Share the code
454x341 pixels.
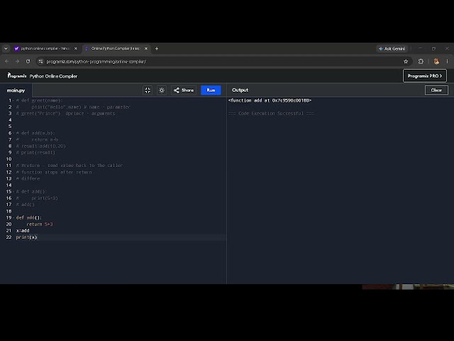184,90
